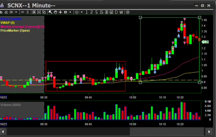Image resolution: width=216 pixels, height=137 pixels.
Task: Click the 10:00 time label on price axis
Action: click(133, 97)
